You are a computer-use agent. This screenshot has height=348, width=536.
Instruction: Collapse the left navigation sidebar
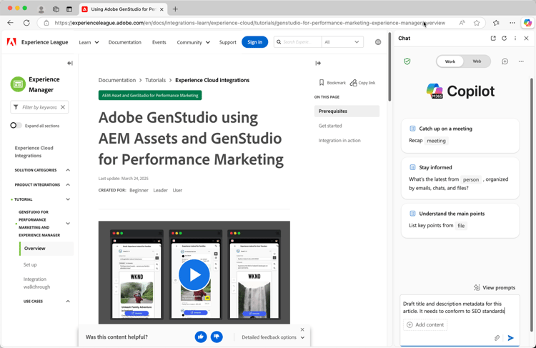click(70, 63)
